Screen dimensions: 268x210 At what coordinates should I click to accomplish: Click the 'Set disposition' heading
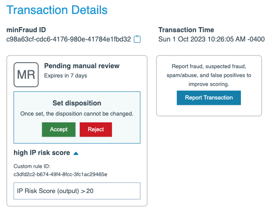[x=77, y=103]
